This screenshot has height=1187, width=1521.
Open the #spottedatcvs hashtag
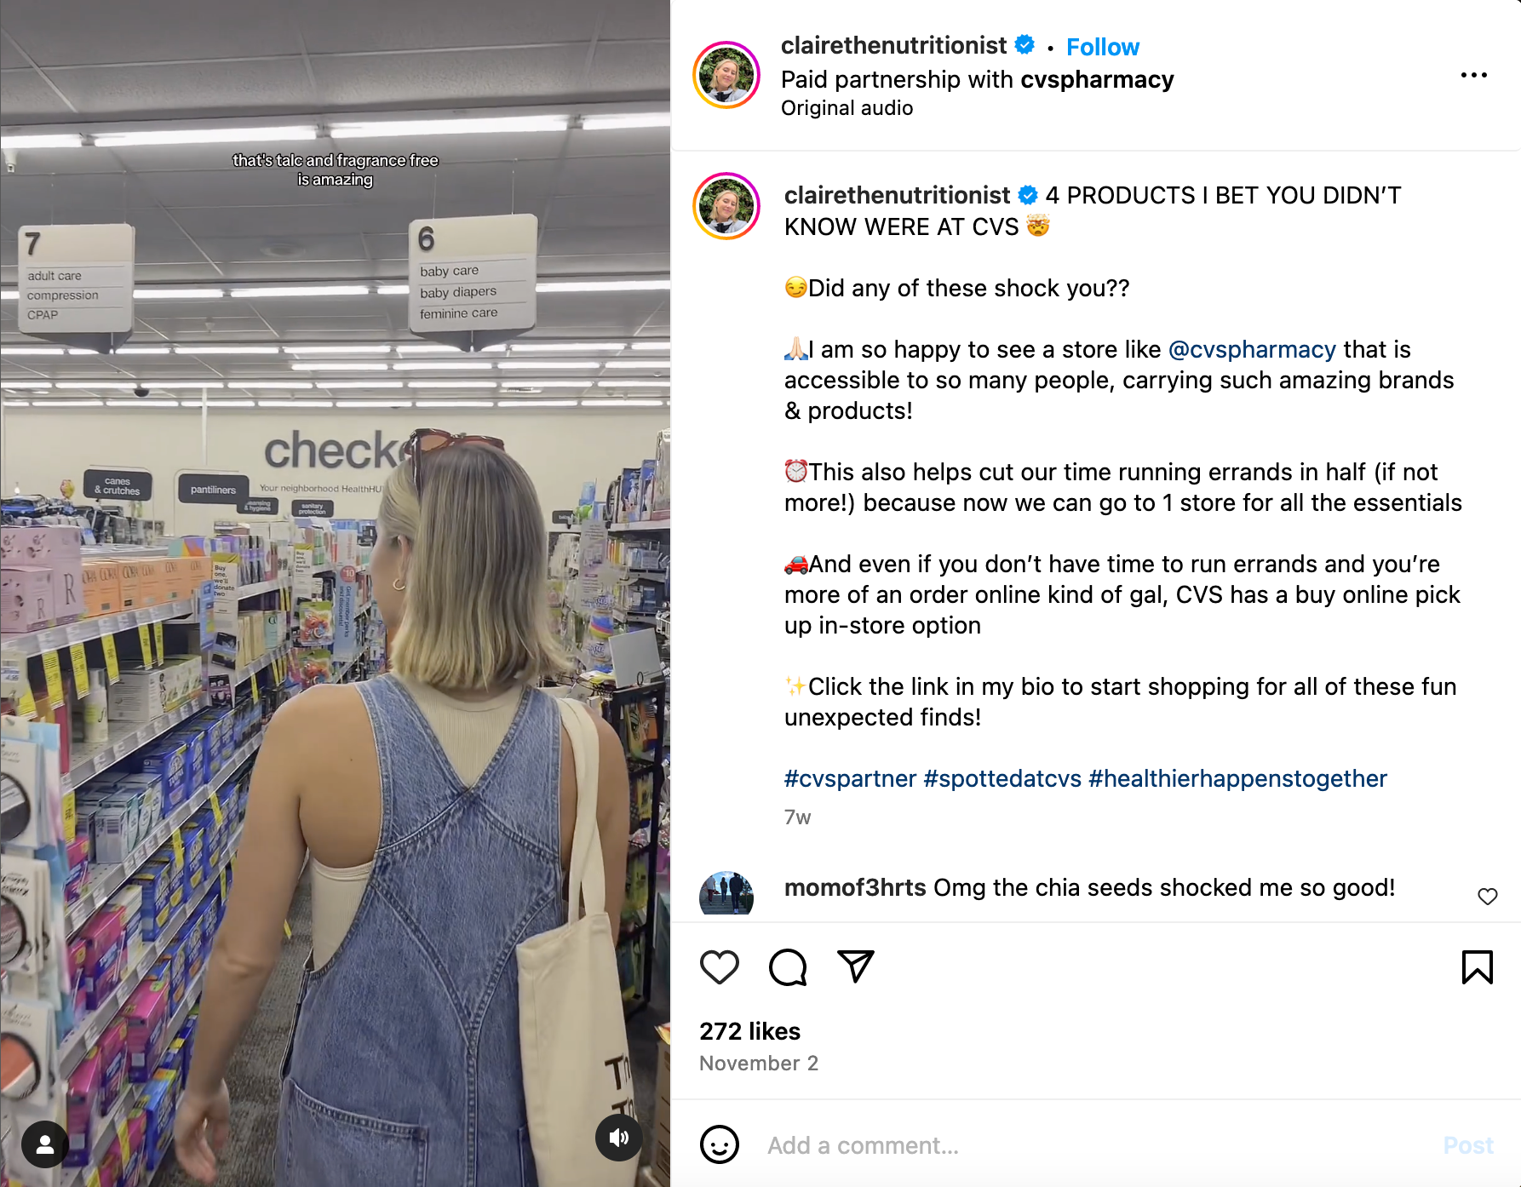1002,778
